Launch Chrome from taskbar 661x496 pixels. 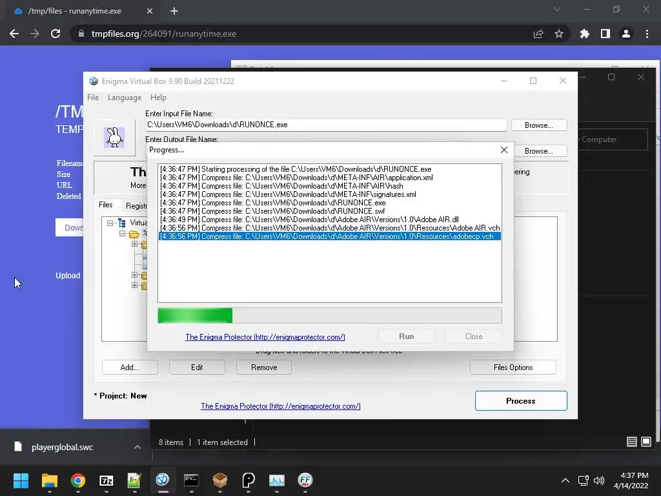coord(78,480)
